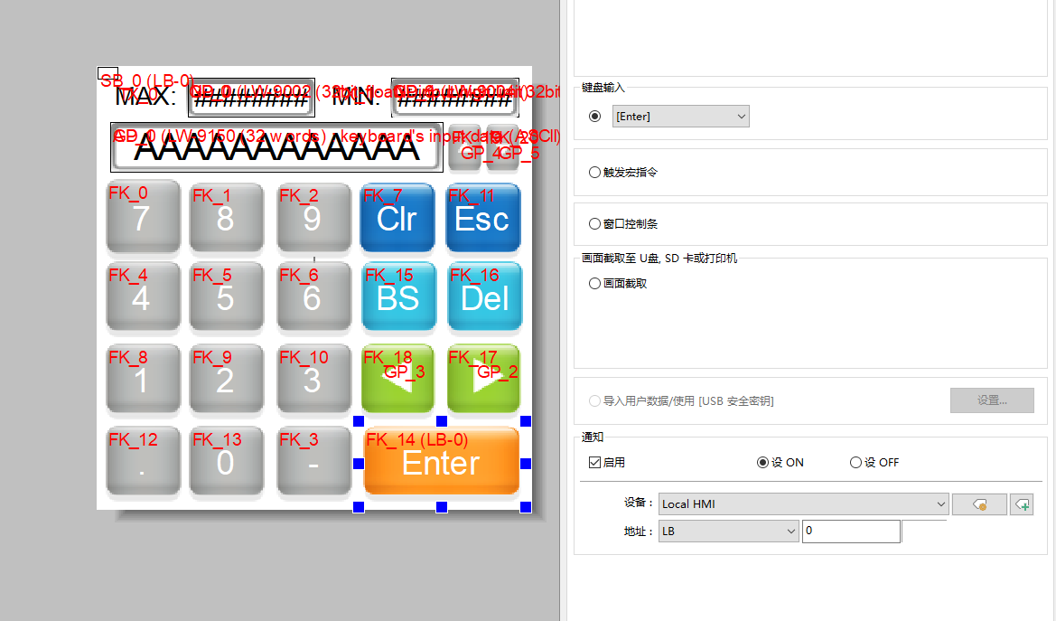
Task: Select the 窗口控制条 radio option
Action: click(x=594, y=223)
